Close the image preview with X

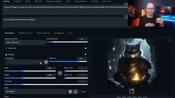pos(171,40)
